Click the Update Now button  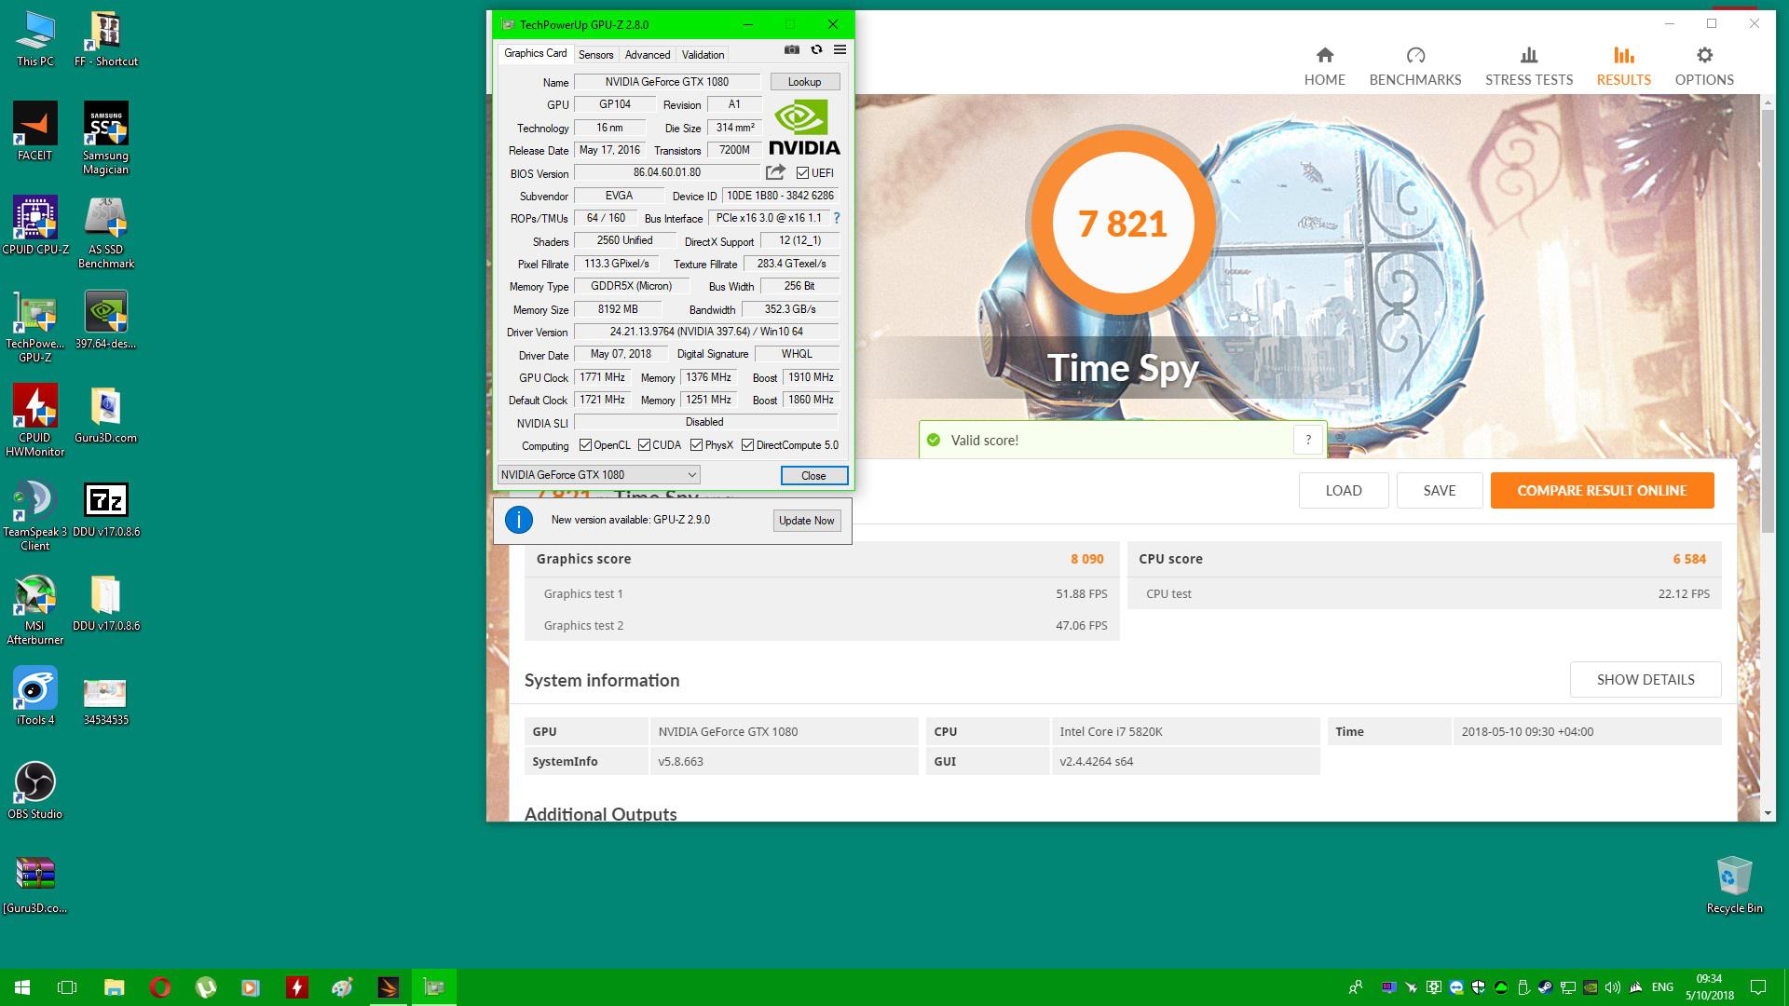pos(806,521)
